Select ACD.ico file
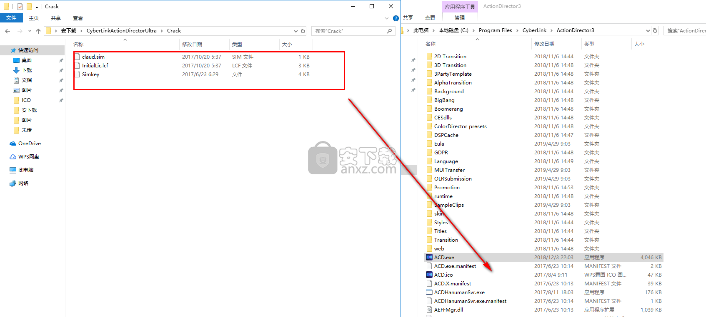This screenshot has width=706, height=317. pos(443,275)
